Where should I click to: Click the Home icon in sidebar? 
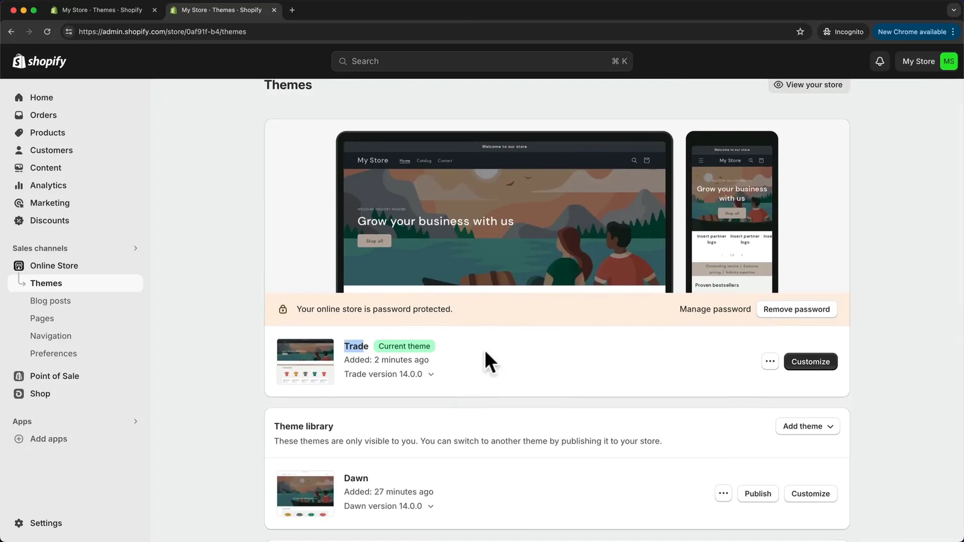pyautogui.click(x=19, y=98)
